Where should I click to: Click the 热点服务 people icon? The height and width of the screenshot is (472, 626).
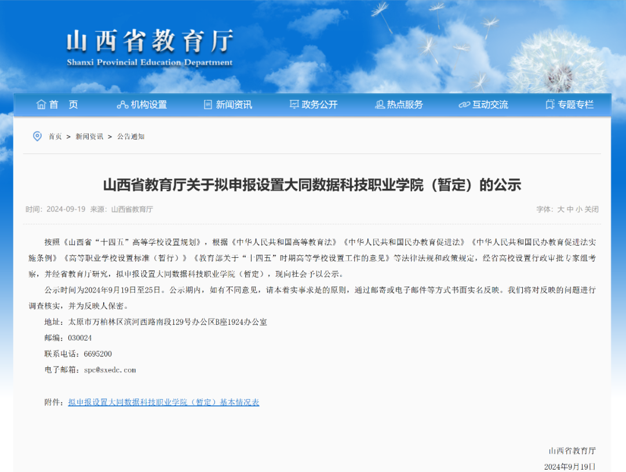pyautogui.click(x=380, y=105)
